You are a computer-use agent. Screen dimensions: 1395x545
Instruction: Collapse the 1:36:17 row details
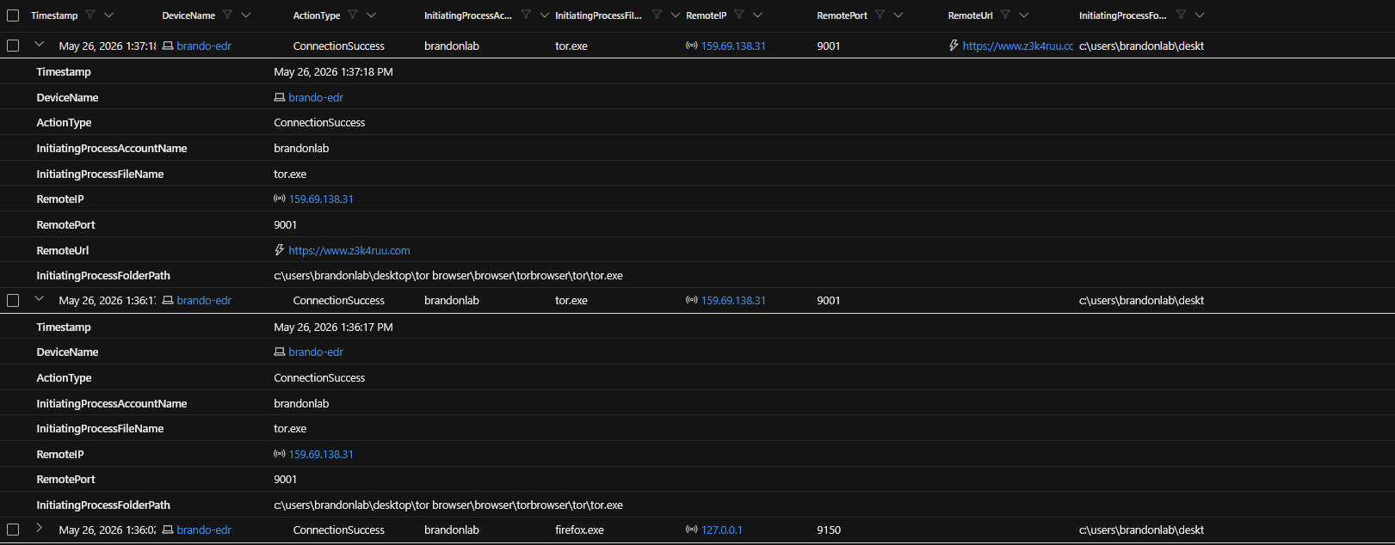pyautogui.click(x=39, y=298)
